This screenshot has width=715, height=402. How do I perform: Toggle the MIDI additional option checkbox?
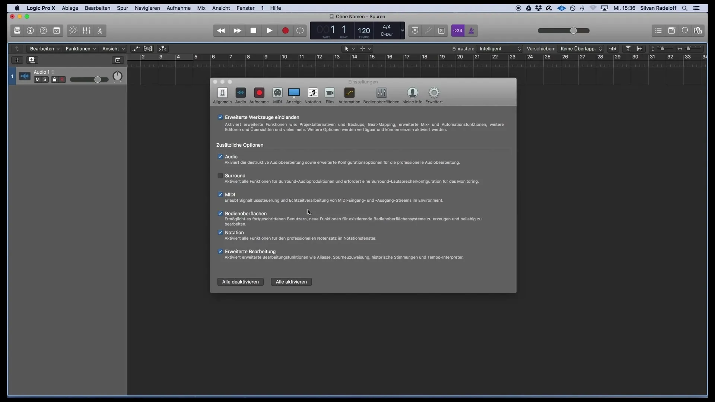tap(220, 195)
